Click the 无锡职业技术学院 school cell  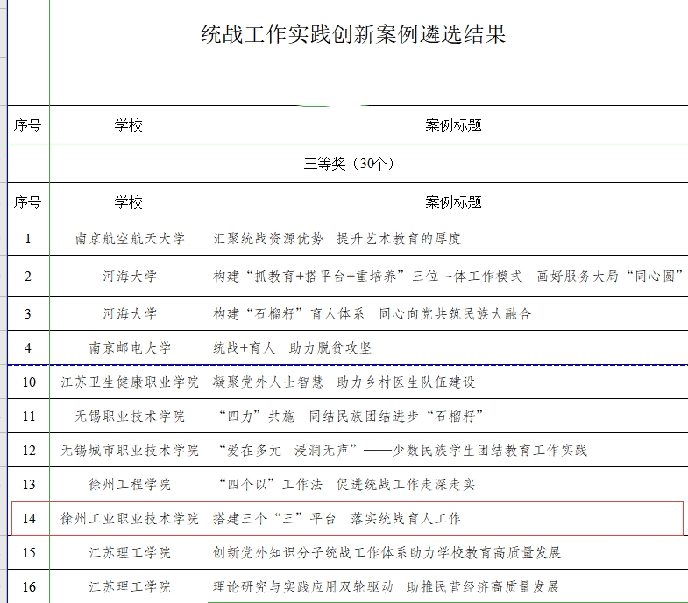pos(129,416)
